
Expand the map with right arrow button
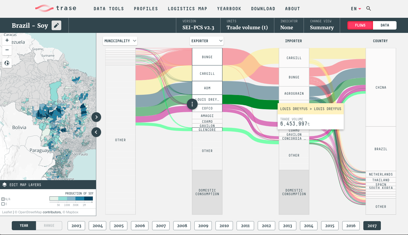(x=96, y=117)
